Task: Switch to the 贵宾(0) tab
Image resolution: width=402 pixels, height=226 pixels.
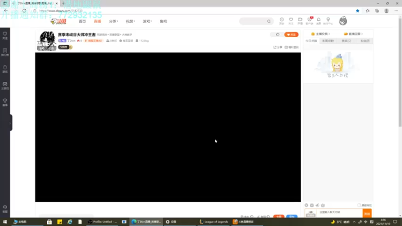Action: (x=346, y=41)
